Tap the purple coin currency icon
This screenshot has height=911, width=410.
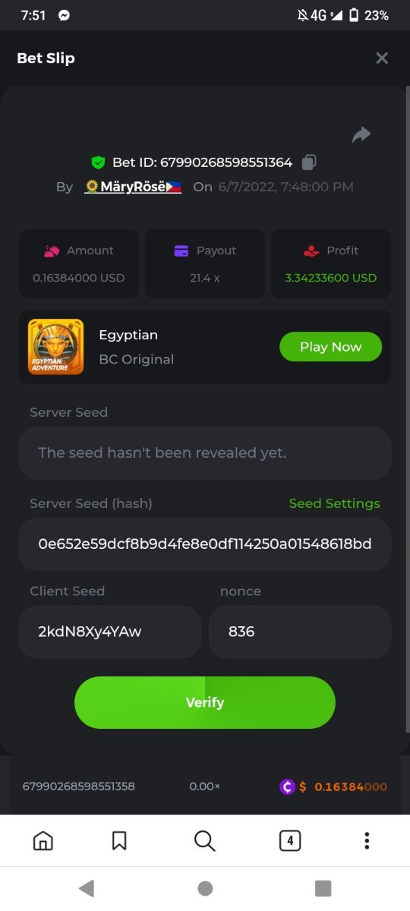(x=287, y=786)
